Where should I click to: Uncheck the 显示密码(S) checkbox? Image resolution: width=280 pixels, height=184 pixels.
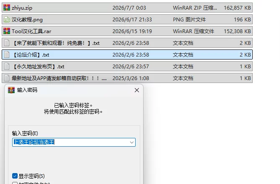15,176
